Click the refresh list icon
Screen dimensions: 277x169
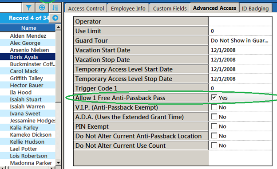[x=42, y=8]
